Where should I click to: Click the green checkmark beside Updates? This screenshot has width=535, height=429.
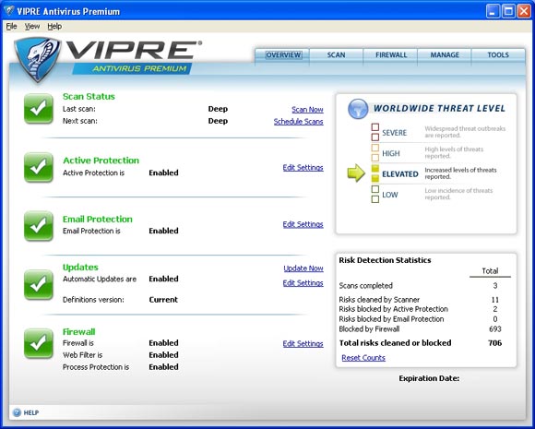pyautogui.click(x=39, y=285)
